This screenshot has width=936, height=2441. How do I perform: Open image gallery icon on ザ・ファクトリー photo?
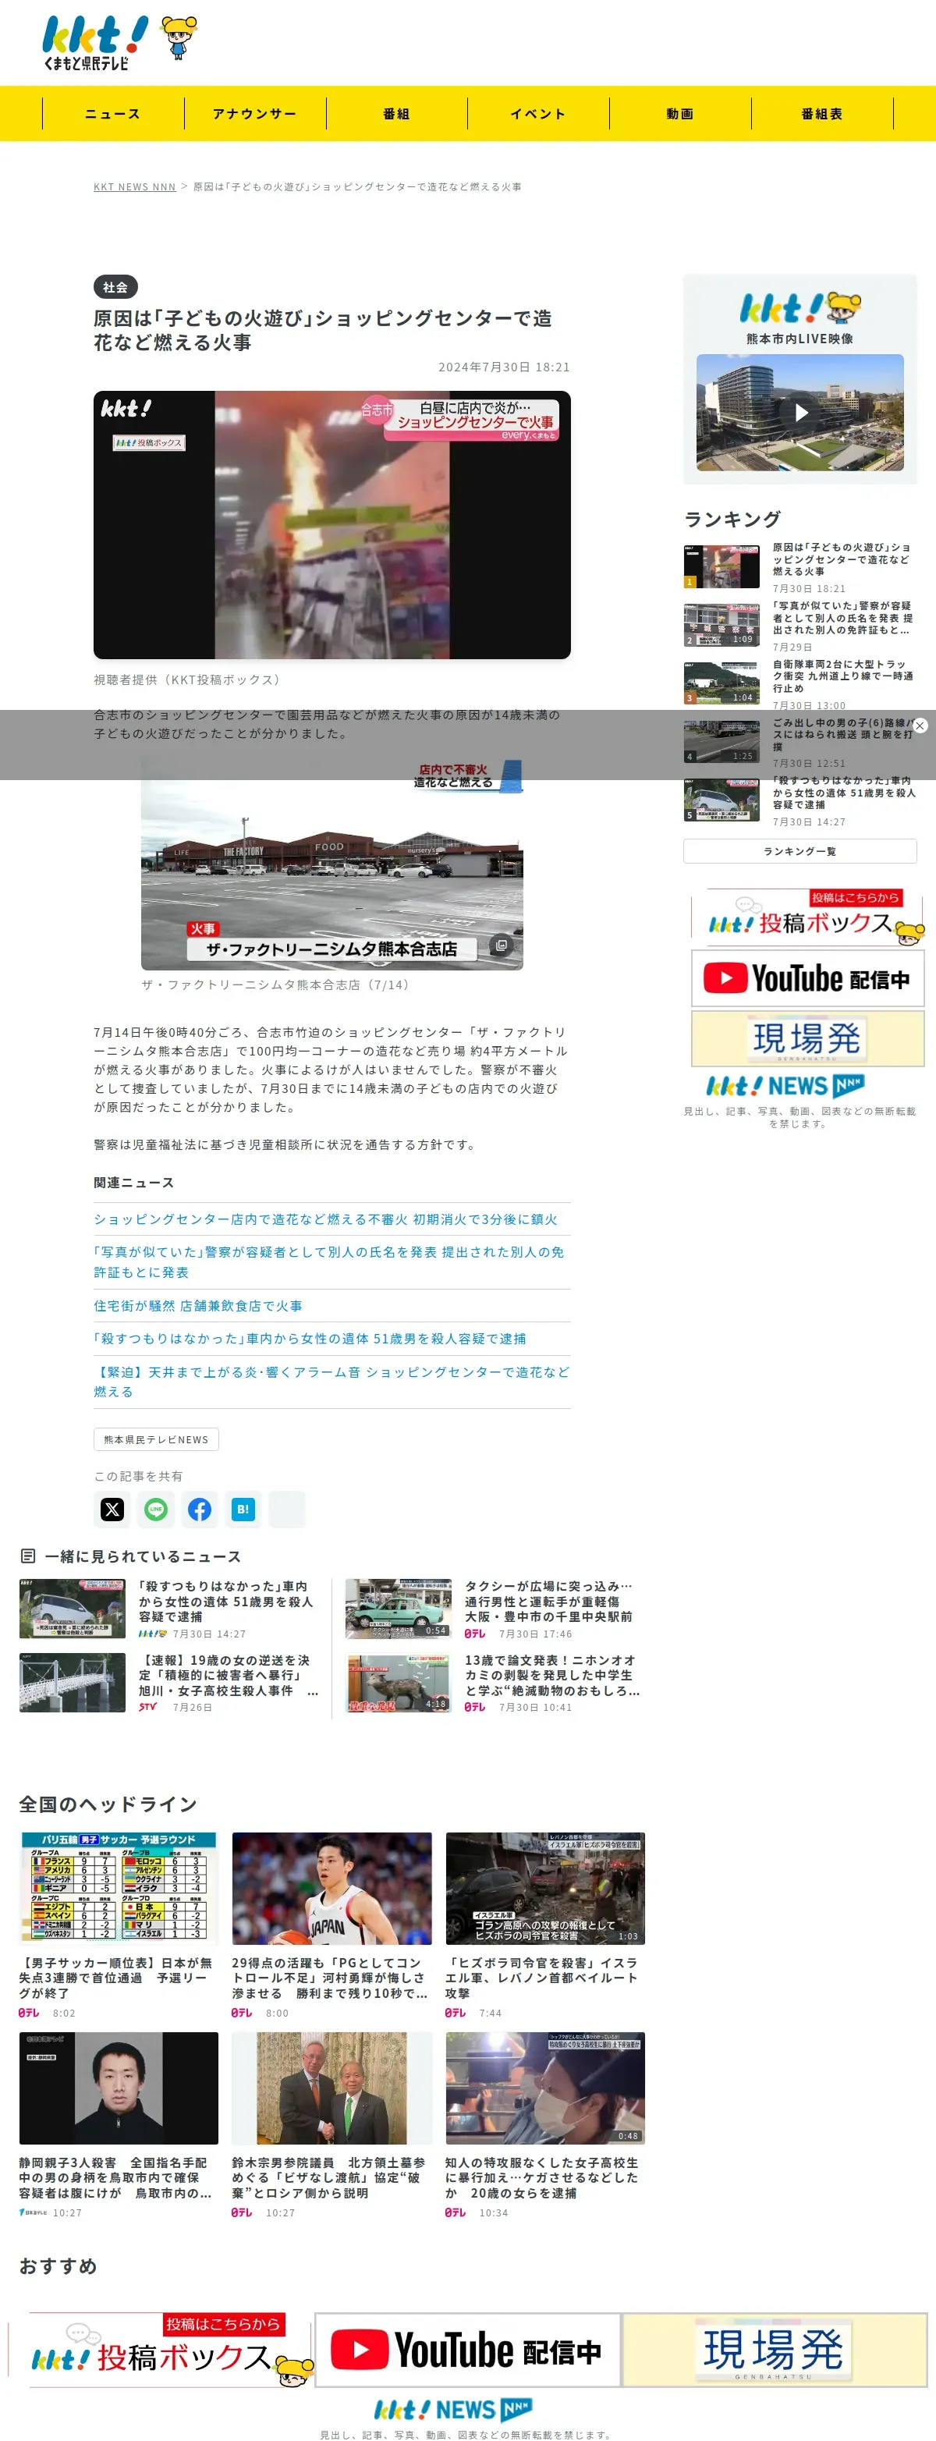pyautogui.click(x=502, y=945)
